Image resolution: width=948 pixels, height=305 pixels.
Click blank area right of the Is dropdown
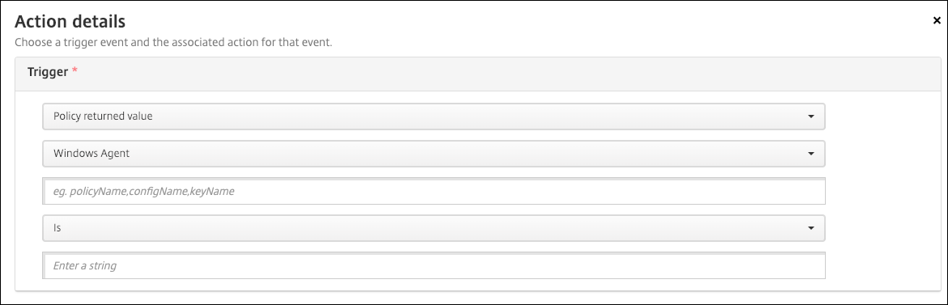click(x=882, y=228)
